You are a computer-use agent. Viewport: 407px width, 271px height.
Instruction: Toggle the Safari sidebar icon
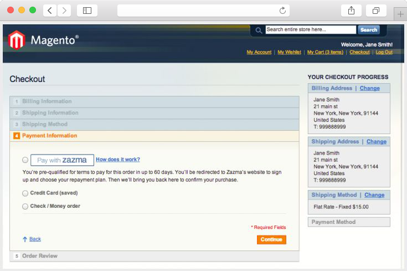(87, 11)
